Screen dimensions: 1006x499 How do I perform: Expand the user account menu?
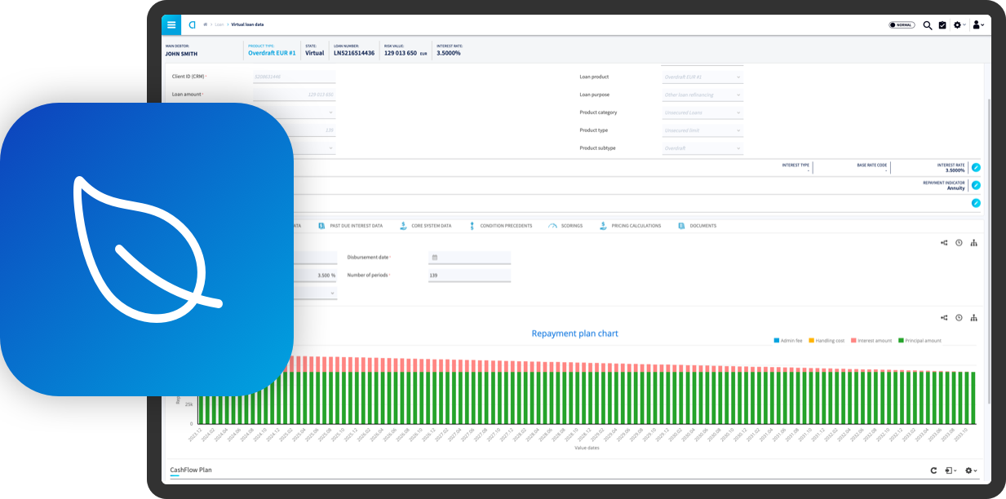[978, 25]
